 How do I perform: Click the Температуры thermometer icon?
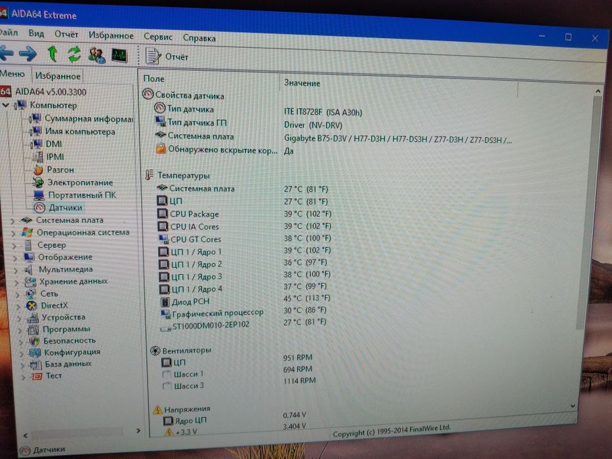149,174
